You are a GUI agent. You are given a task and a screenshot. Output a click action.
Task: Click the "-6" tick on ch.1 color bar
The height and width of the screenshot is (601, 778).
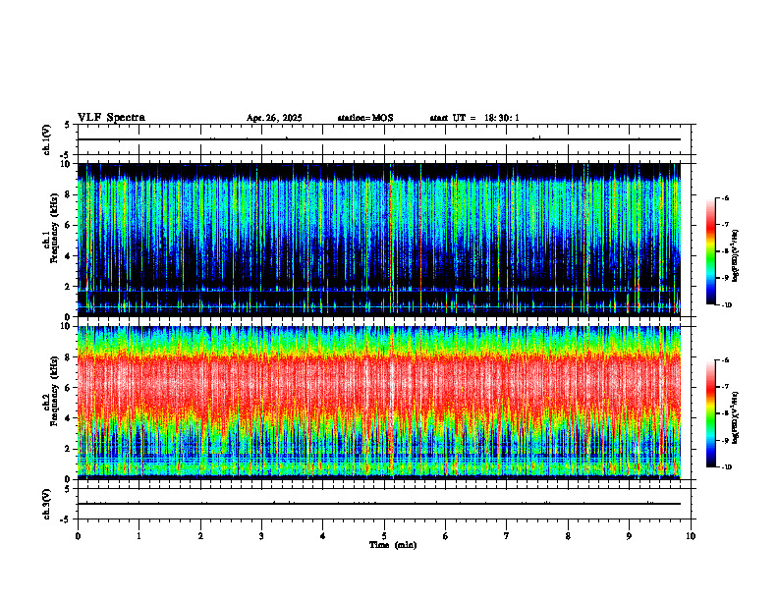click(726, 198)
